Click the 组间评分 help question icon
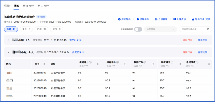 tap(90, 62)
